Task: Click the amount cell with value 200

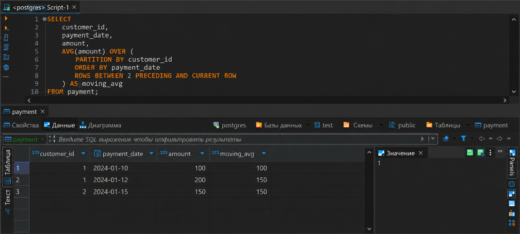Action: pyautogui.click(x=183, y=180)
